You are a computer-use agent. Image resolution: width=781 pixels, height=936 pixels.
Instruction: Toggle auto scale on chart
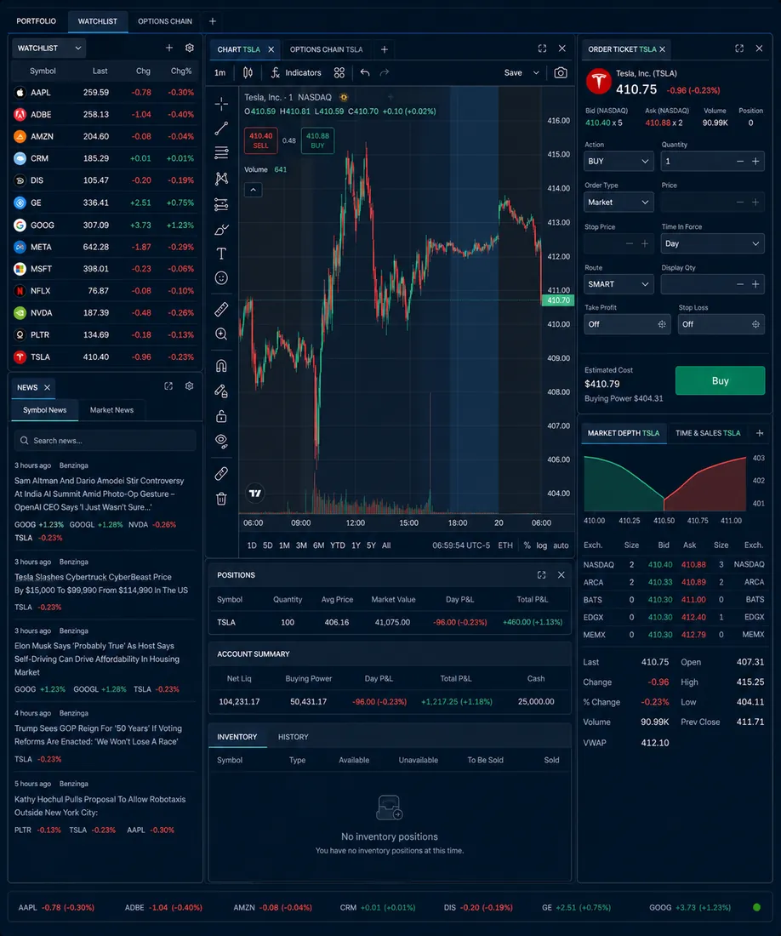click(x=561, y=545)
